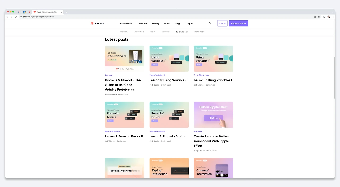Click Jeff Clarke byline under Using Variables II

tap(154, 85)
